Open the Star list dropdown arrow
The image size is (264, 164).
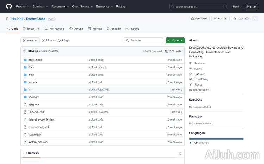(255, 19)
